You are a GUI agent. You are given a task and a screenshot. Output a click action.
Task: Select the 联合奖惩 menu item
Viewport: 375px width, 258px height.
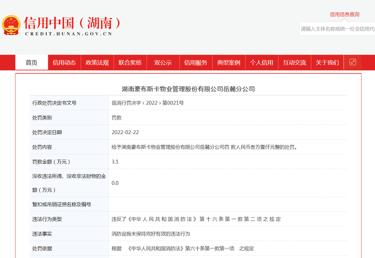(x=130, y=63)
